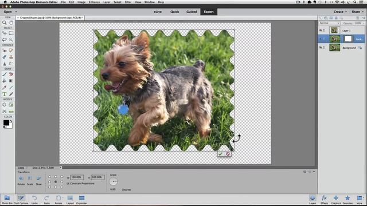This screenshot has width=367, height=206.
Task: Show the Favorites panel
Action: coord(348,200)
